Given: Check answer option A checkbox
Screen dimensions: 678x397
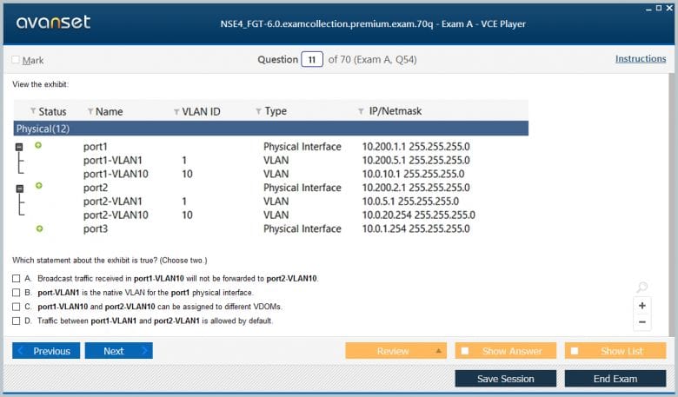Looking at the screenshot, I should (17, 279).
